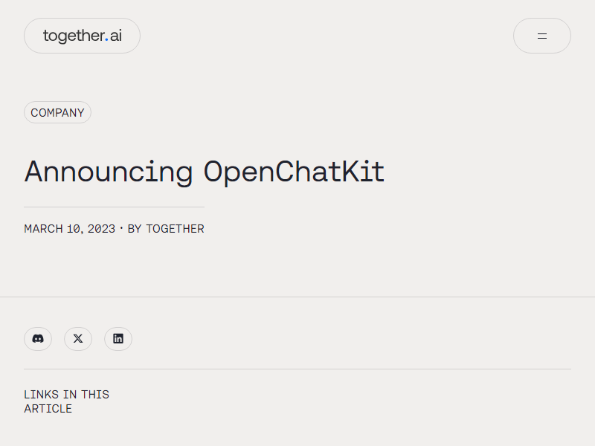
Task: Click the short divider under the headline
Action: (x=115, y=207)
